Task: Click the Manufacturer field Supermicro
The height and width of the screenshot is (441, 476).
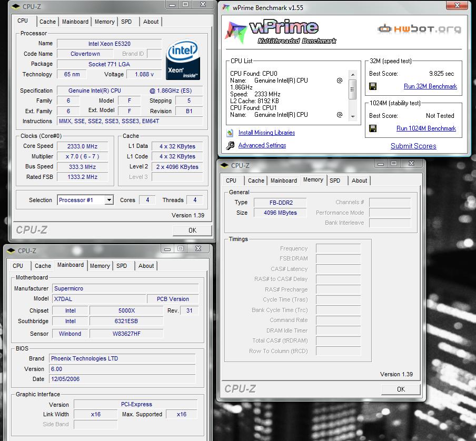Action: pyautogui.click(x=125, y=288)
